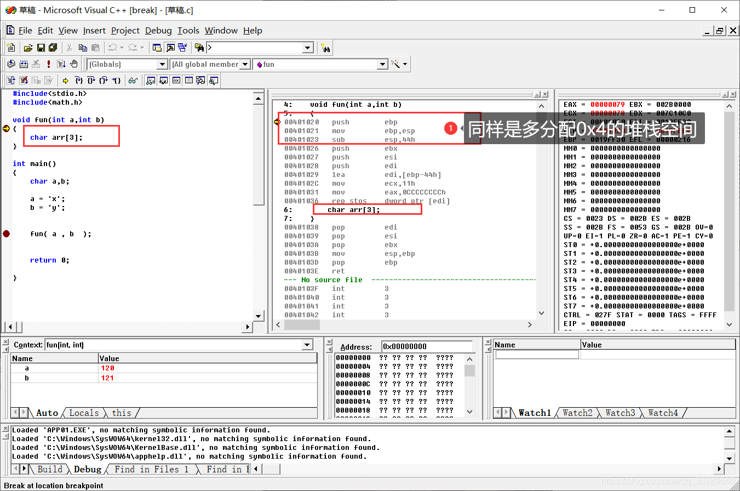This screenshot has height=491, width=740.
Task: Click the Go debug icon
Action: pyautogui.click(x=61, y=64)
